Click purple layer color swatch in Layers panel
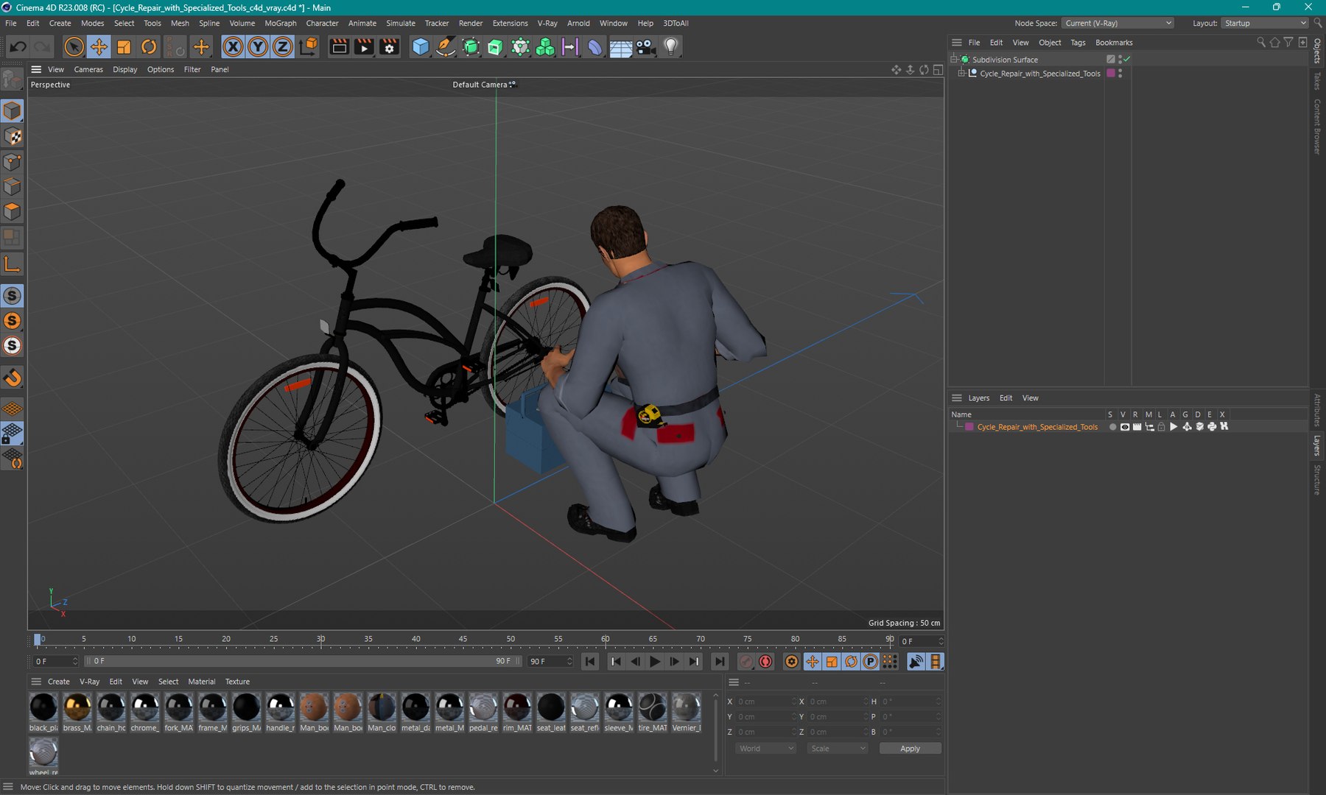 pos(969,426)
